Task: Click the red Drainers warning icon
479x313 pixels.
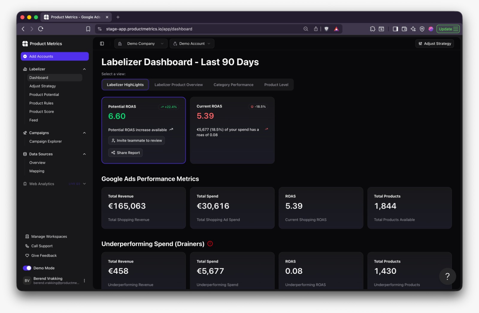Action: 210,244
